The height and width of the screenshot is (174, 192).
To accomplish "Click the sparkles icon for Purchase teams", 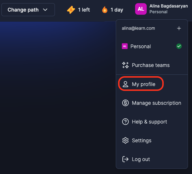I will point(125,65).
